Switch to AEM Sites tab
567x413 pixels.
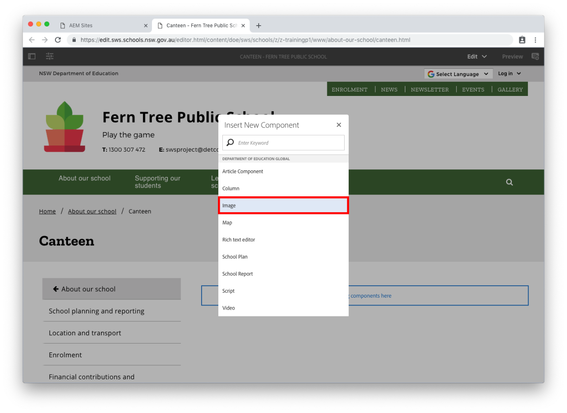[103, 26]
